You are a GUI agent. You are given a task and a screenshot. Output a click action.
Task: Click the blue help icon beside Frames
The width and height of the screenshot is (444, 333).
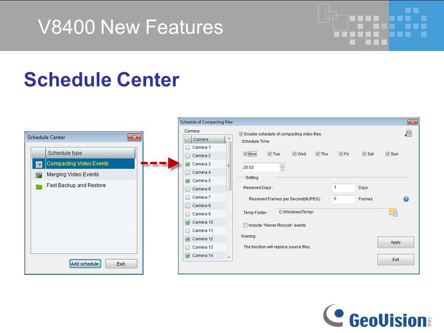(x=406, y=199)
